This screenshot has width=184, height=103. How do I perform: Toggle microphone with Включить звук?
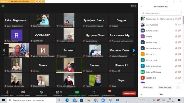7,94
